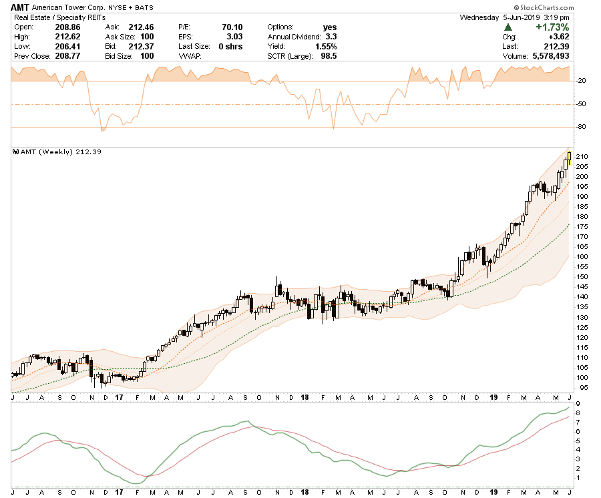Click the -20 level on oscillator axis
Screen dimensions: 601x498
pyautogui.click(x=581, y=81)
